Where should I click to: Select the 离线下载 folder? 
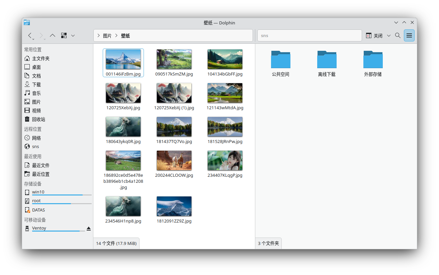coord(327,63)
